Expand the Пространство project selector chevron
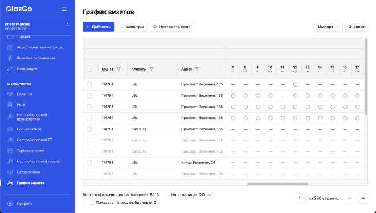Screen dimensions: 376x213 click(x=68, y=24)
